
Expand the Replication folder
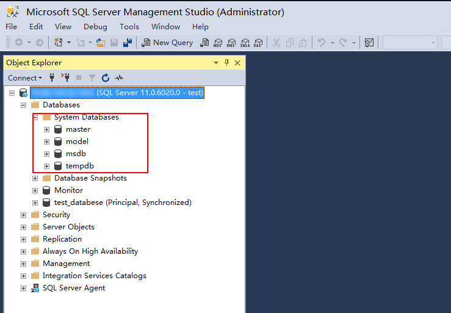tap(24, 239)
